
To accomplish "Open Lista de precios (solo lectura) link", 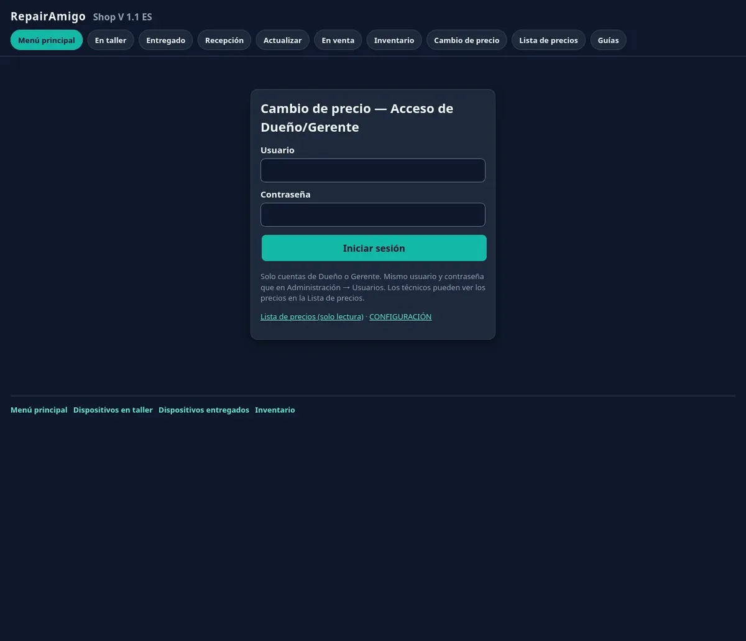I will (x=312, y=316).
